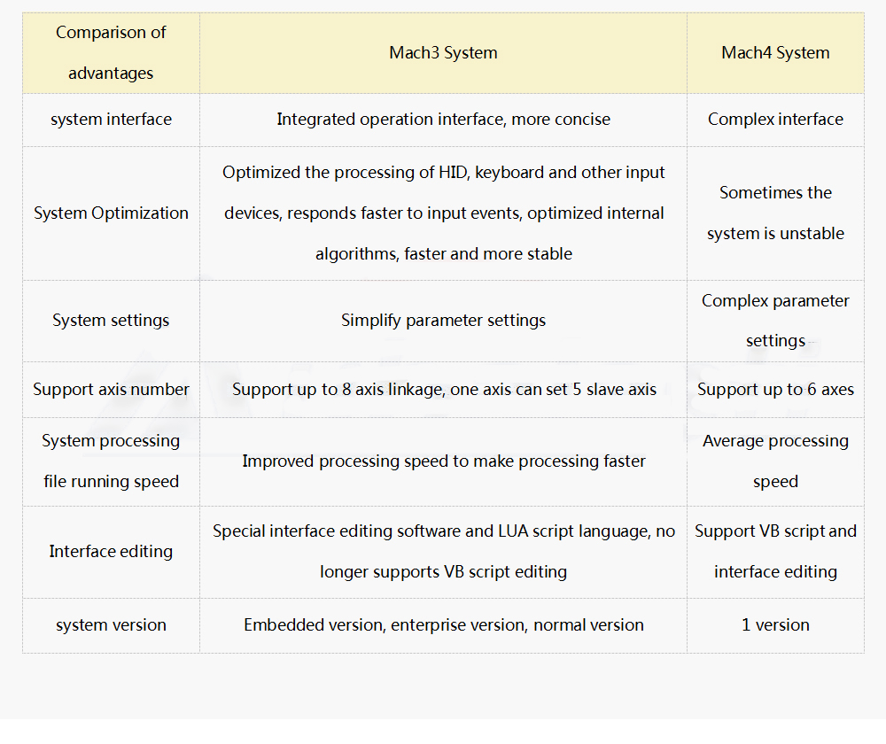Viewport: 886px width, 744px height.
Task: Click the "System settings" row label
Action: [x=111, y=321]
